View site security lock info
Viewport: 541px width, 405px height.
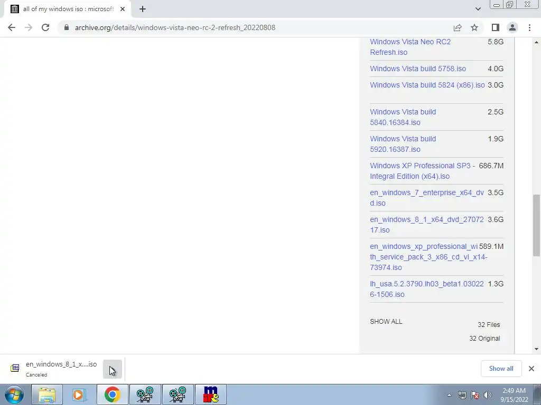[x=67, y=27]
